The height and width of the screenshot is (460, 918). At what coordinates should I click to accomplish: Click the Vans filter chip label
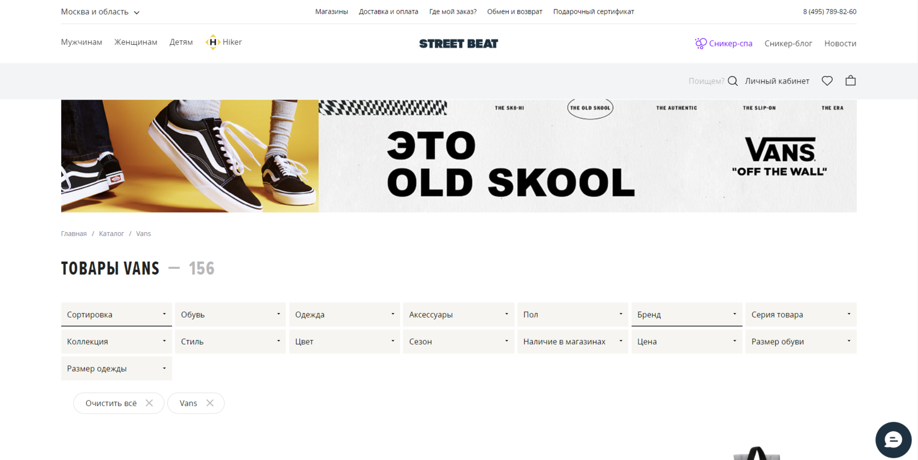(x=188, y=403)
